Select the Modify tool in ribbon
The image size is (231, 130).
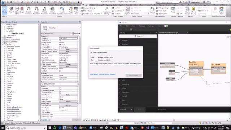(x=4, y=10)
